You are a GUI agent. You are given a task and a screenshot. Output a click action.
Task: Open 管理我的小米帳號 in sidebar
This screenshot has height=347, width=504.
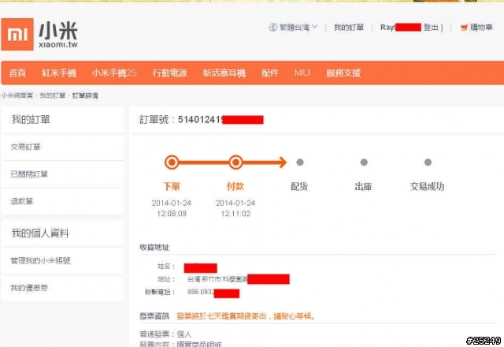[x=40, y=260]
